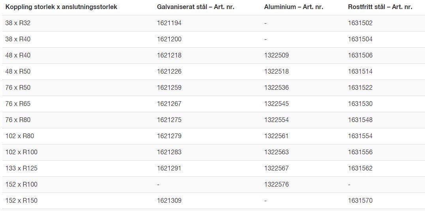Click the 'Galvaniserat stål – Art. nr.' header
425x211 pixels.
coord(195,7)
